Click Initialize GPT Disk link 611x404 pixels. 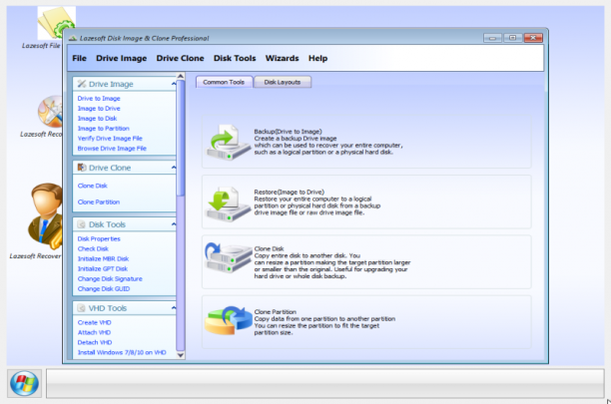pos(103,268)
